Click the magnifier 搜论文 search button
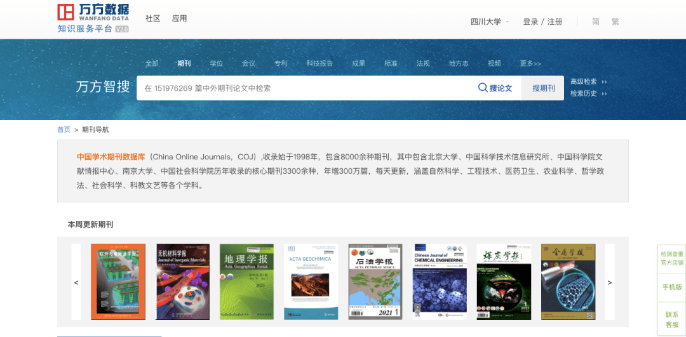The height and width of the screenshot is (337, 686). coord(495,88)
